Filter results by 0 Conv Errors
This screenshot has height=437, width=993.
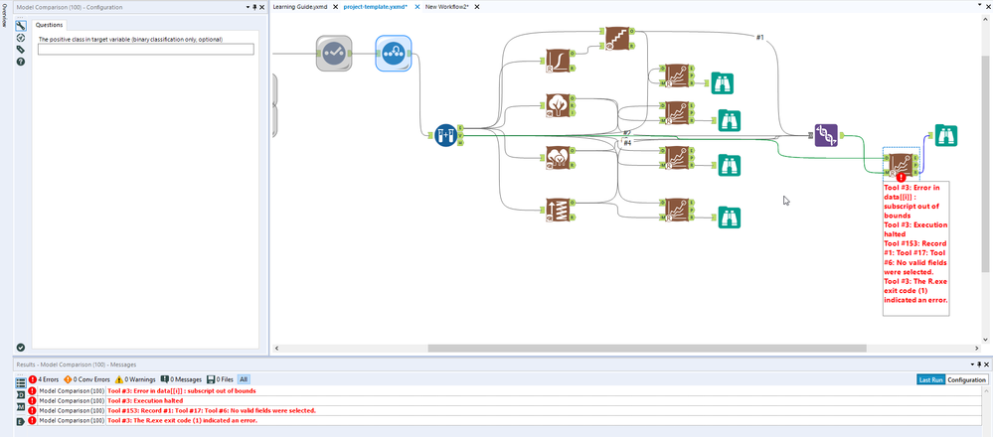[x=86, y=379]
